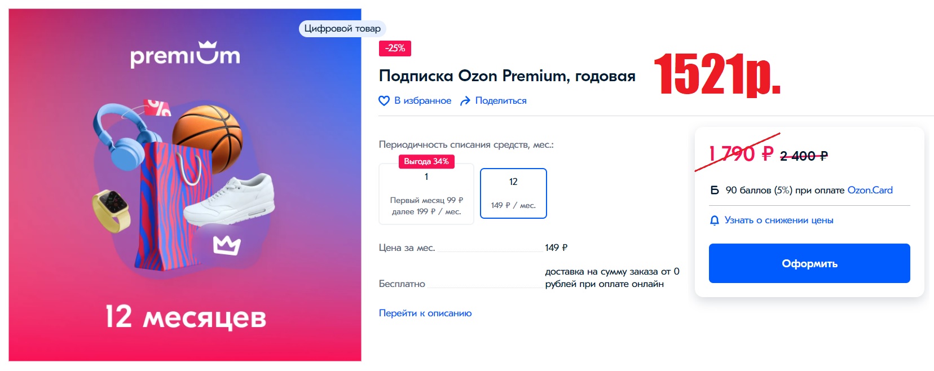Click the share arrow icon

(465, 101)
